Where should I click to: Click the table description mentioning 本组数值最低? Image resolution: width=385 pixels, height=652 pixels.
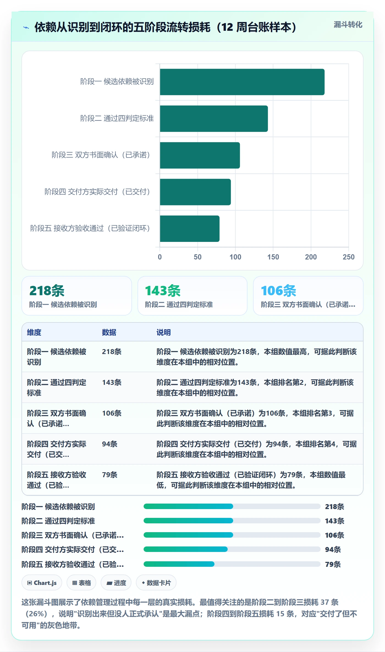pos(251,480)
